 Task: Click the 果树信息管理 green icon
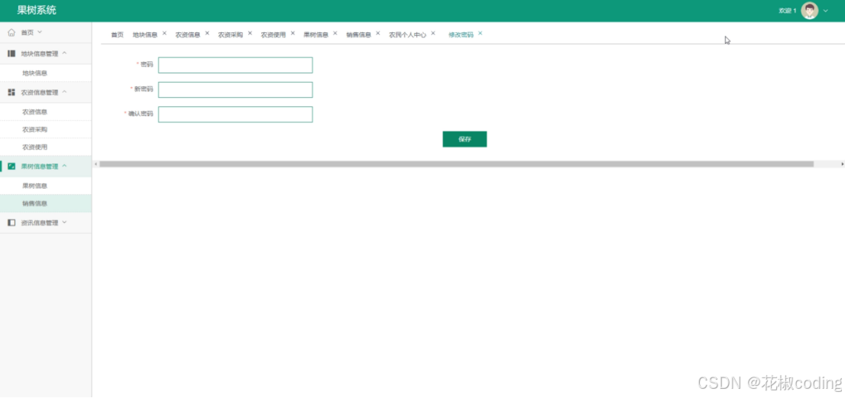[x=11, y=167]
